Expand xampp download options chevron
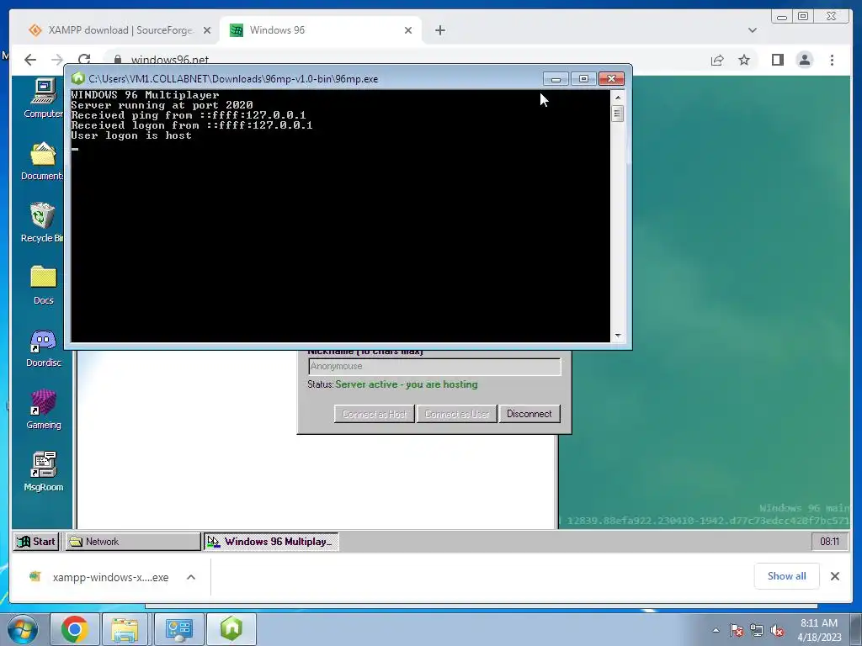This screenshot has width=862, height=646. [191, 577]
